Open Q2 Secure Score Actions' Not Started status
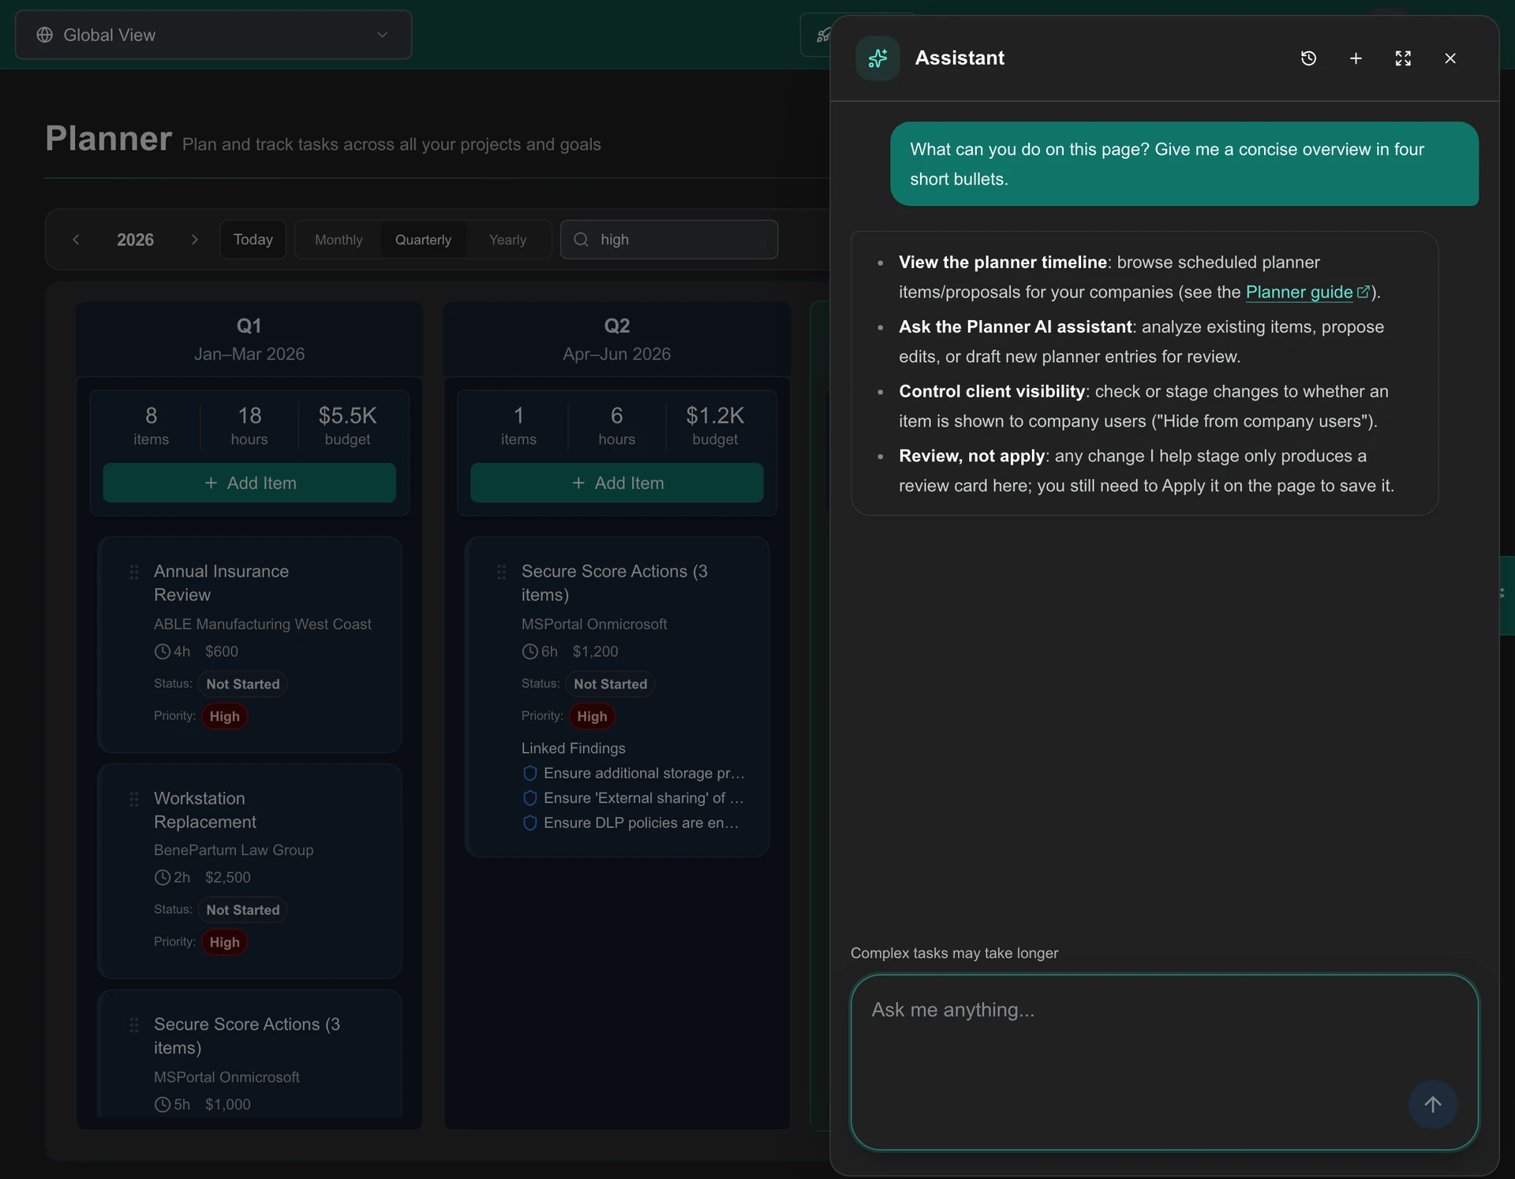 [611, 684]
